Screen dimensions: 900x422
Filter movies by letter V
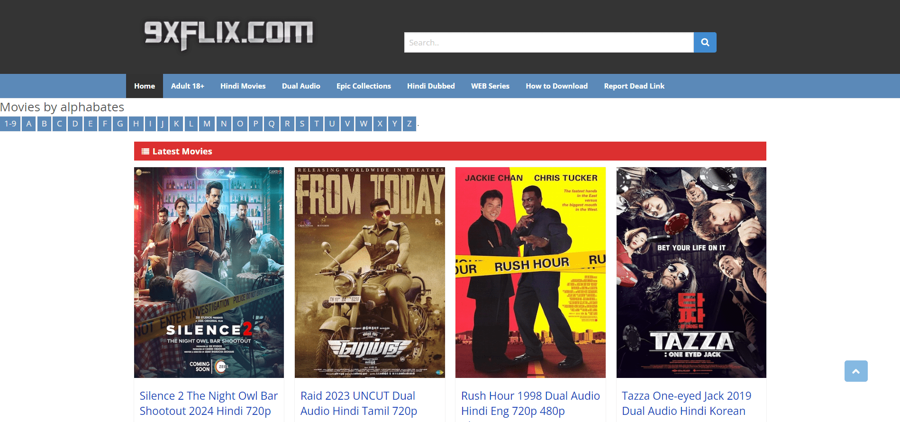[347, 124]
